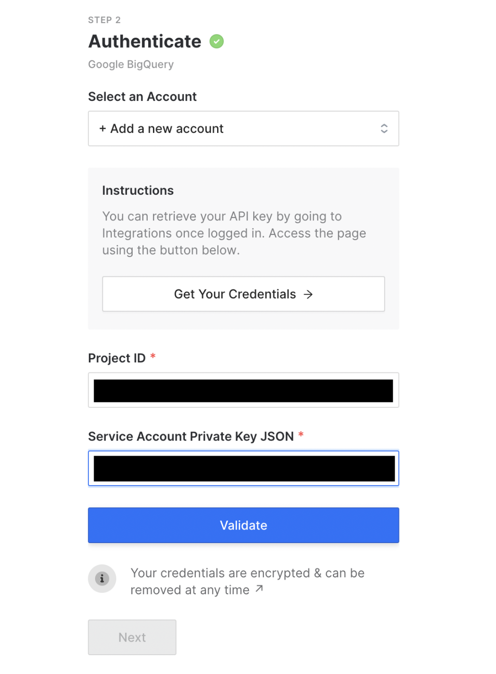The height and width of the screenshot is (674, 496).
Task: Click the Google BigQuery subtitle
Action: [x=131, y=64]
